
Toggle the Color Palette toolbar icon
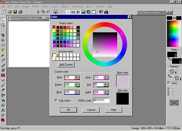(x=78, y=12)
